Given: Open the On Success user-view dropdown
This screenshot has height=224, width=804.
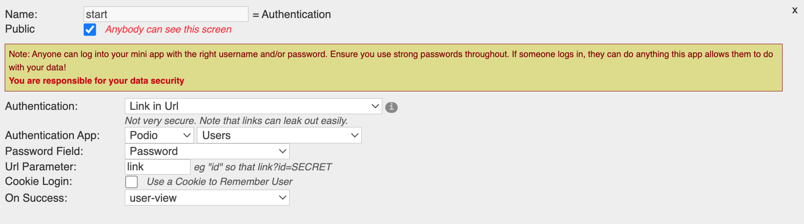Looking at the screenshot, I should click(207, 198).
